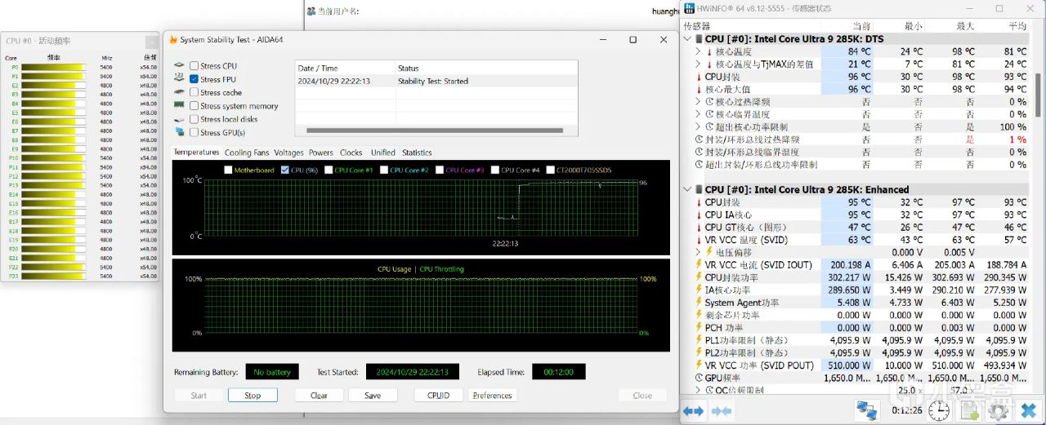
Task: Click the Stress cache chip icon
Action: [180, 92]
